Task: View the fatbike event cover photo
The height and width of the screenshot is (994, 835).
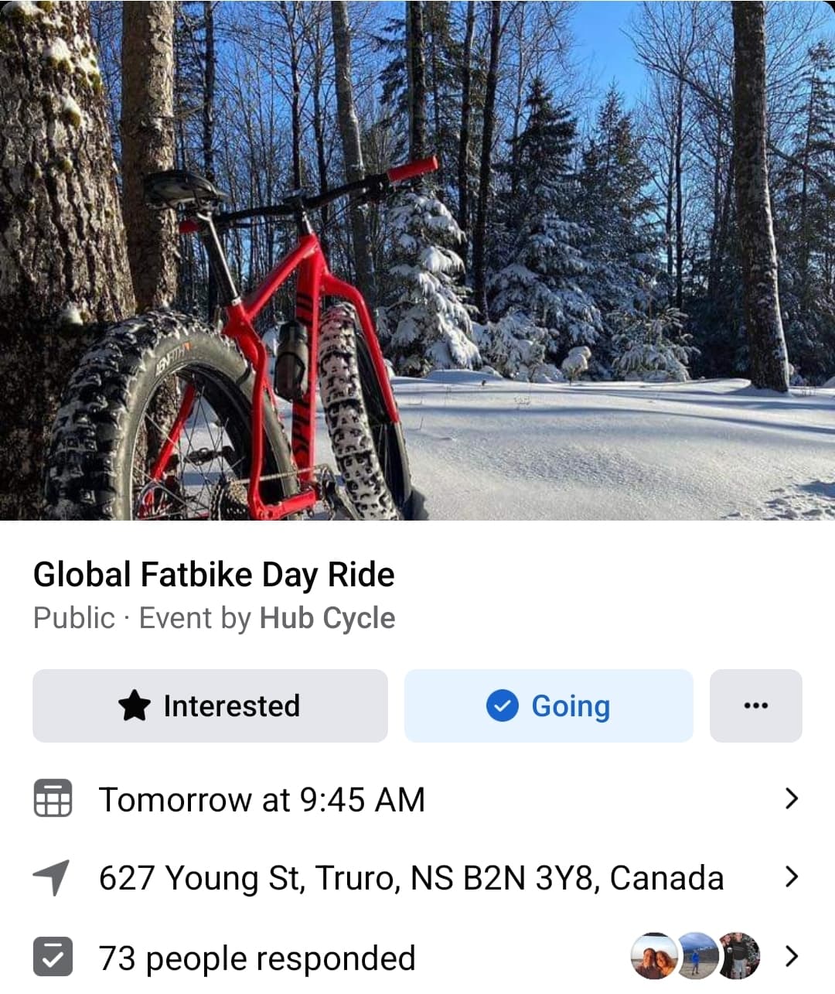Action: [417, 260]
